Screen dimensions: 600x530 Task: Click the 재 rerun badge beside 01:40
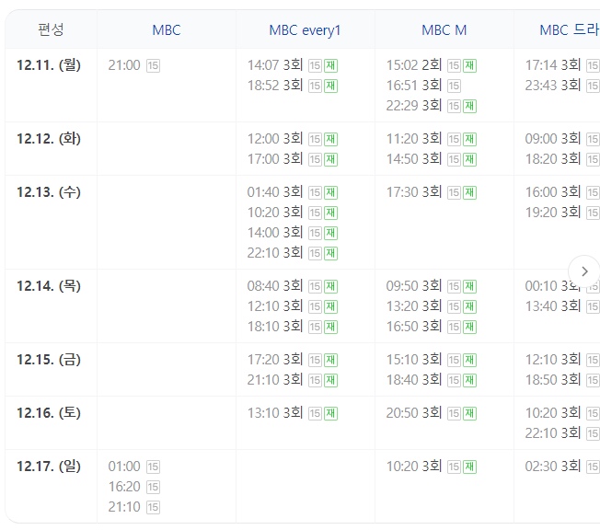(331, 192)
